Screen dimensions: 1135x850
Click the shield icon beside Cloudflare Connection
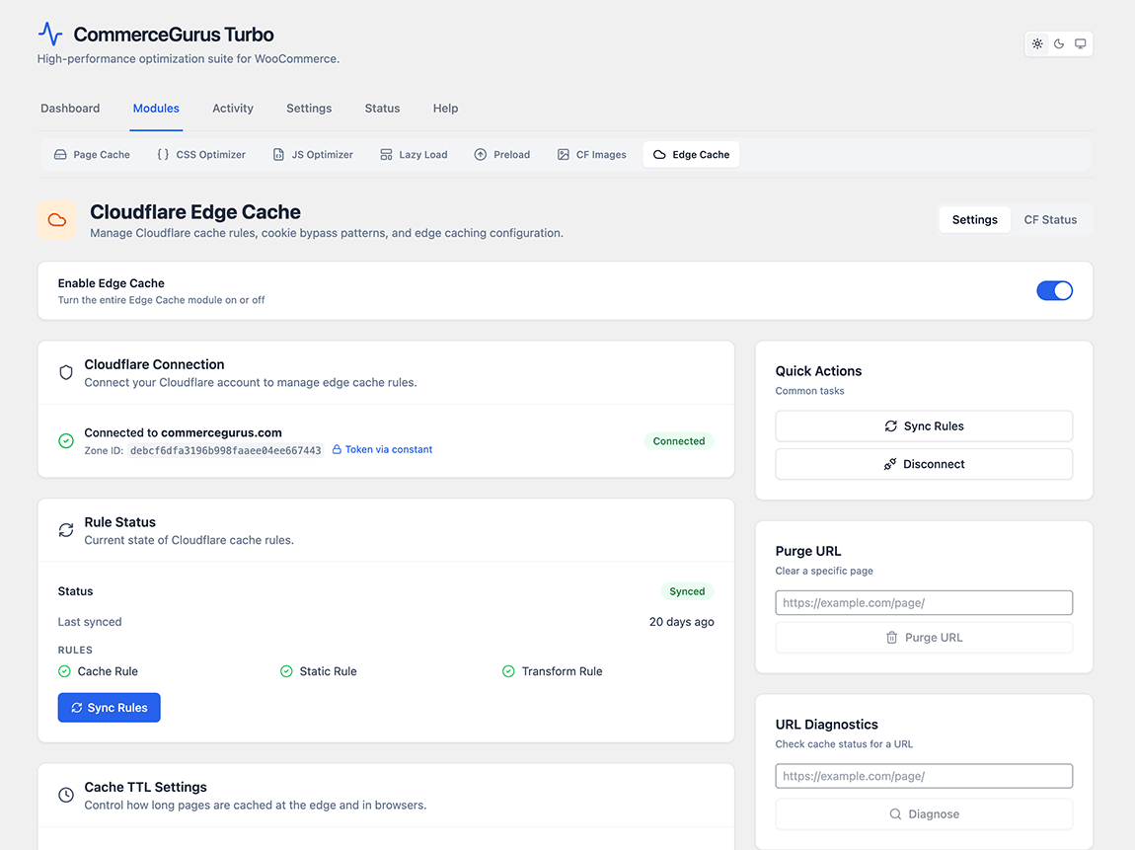point(66,373)
